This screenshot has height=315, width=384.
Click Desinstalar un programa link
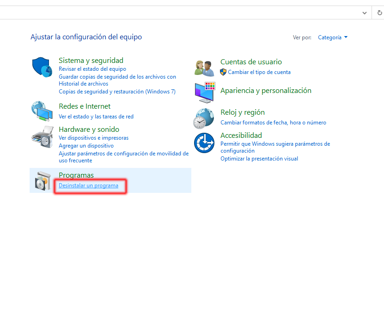pyautogui.click(x=88, y=185)
